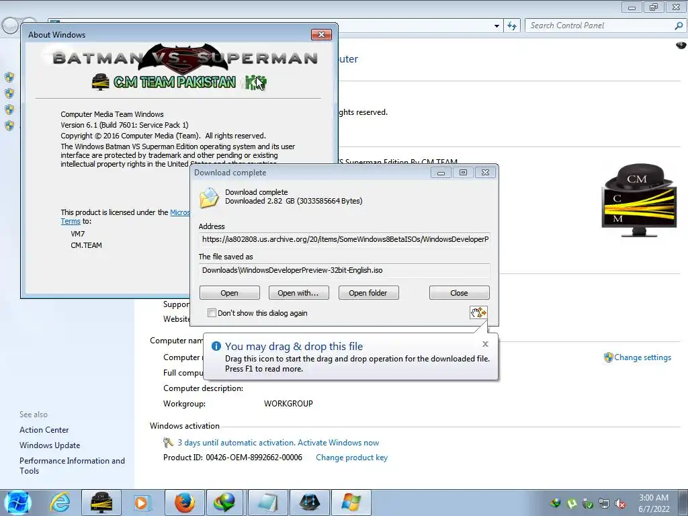This screenshot has width=688, height=516.
Task: Click the Change settings link
Action: click(642, 357)
